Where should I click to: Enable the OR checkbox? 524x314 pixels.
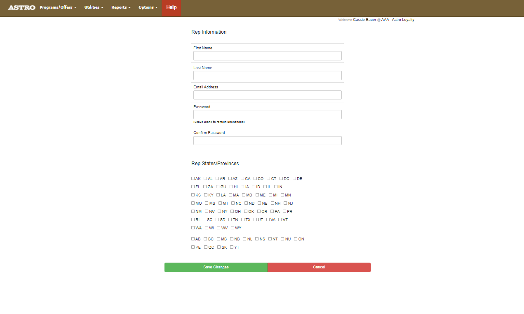(x=259, y=211)
